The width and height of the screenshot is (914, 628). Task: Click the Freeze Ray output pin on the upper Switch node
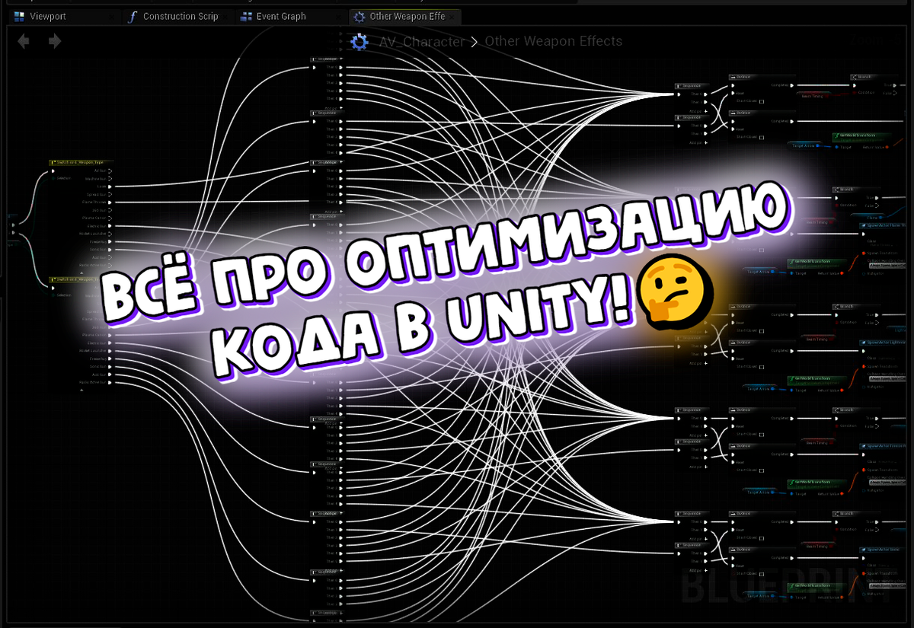click(x=110, y=242)
